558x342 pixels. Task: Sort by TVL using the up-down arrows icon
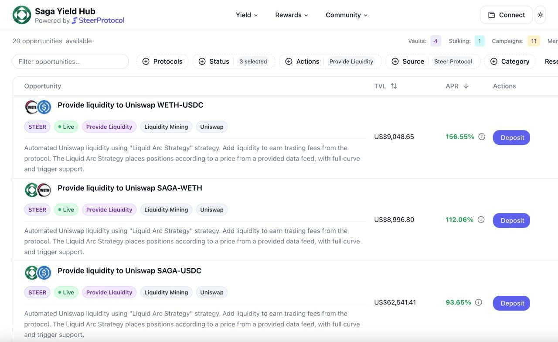(x=394, y=86)
